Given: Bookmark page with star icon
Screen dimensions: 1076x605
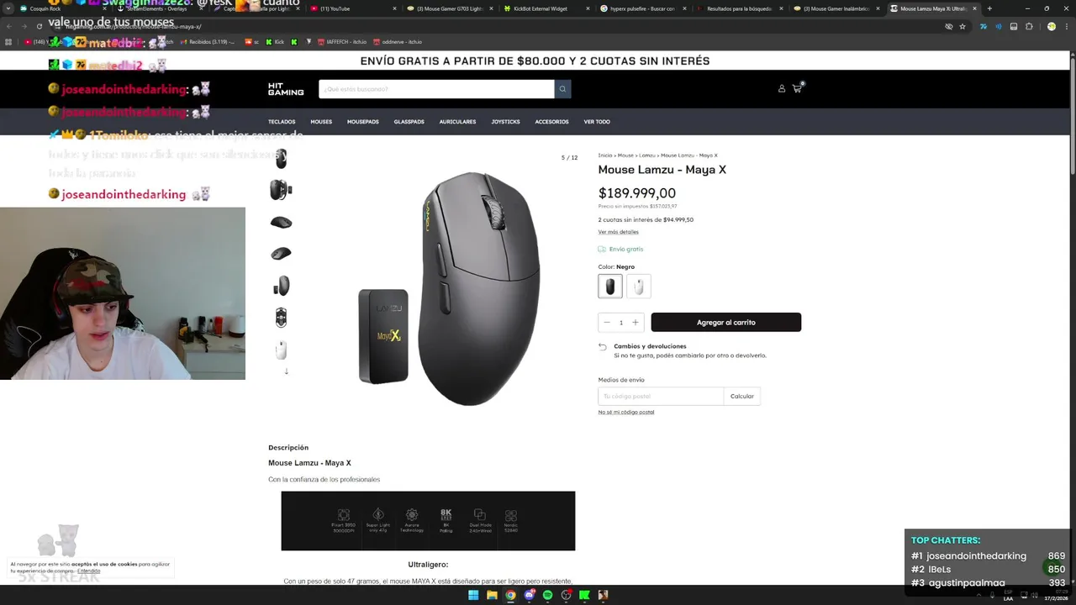Looking at the screenshot, I should 963,26.
